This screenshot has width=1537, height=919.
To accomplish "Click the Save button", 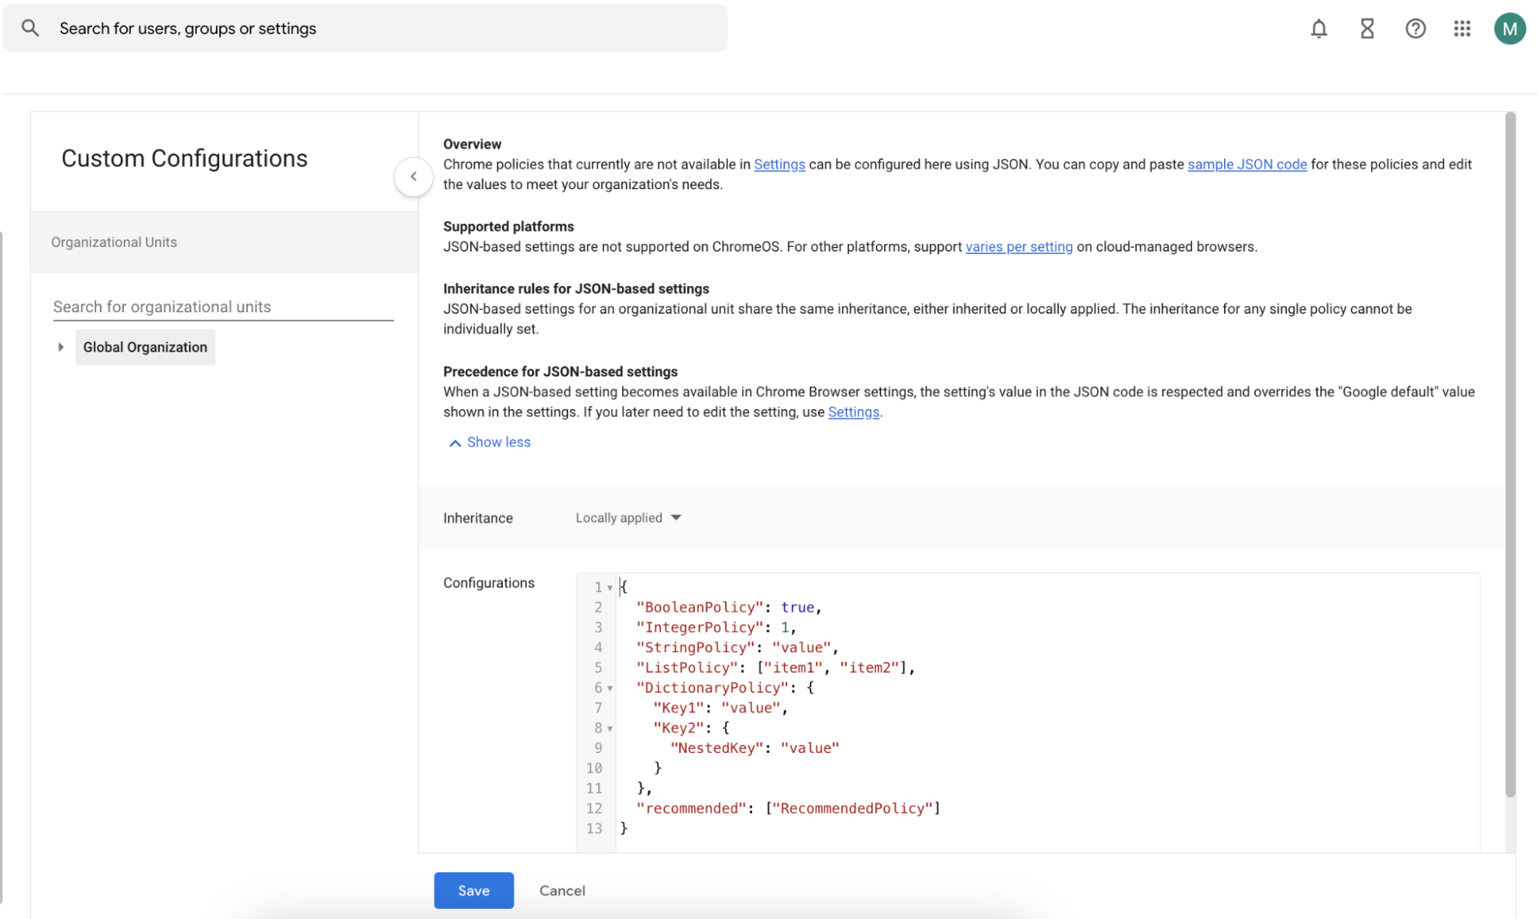I will [473, 890].
